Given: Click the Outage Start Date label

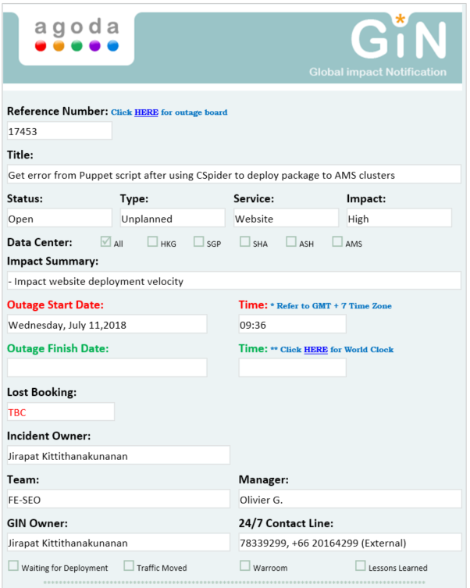Looking at the screenshot, I should point(55,305).
